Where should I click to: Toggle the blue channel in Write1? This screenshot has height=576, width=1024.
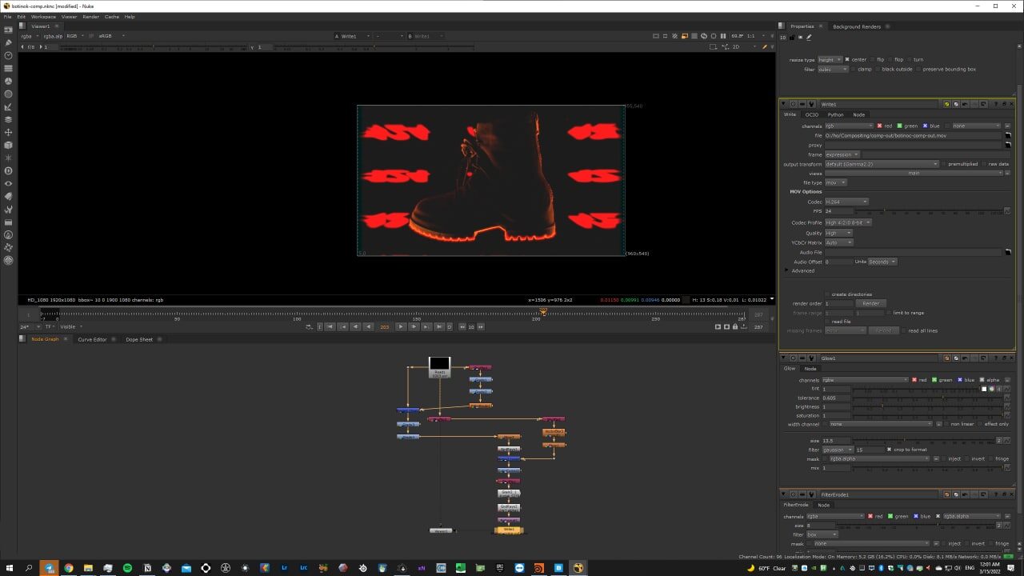[x=926, y=126]
